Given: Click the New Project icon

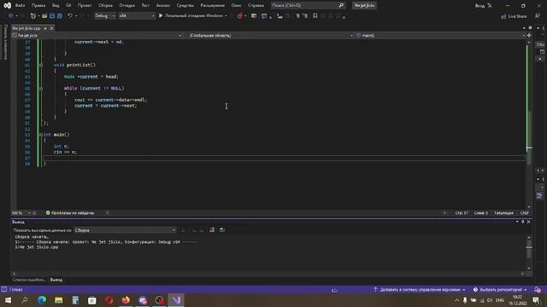Looking at the screenshot, I should pyautogui.click(x=32, y=15).
